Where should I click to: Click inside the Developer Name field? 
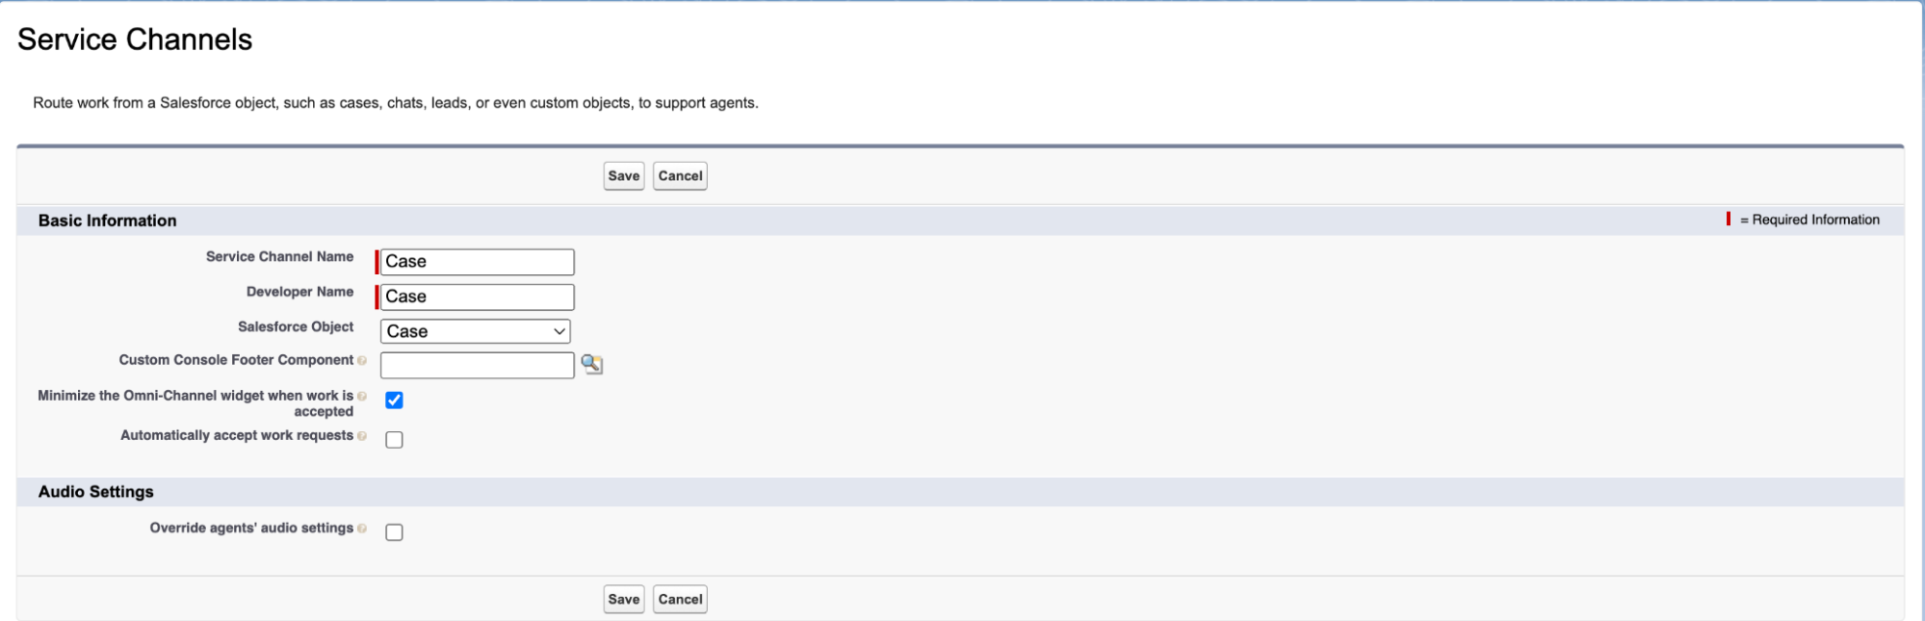click(x=477, y=297)
